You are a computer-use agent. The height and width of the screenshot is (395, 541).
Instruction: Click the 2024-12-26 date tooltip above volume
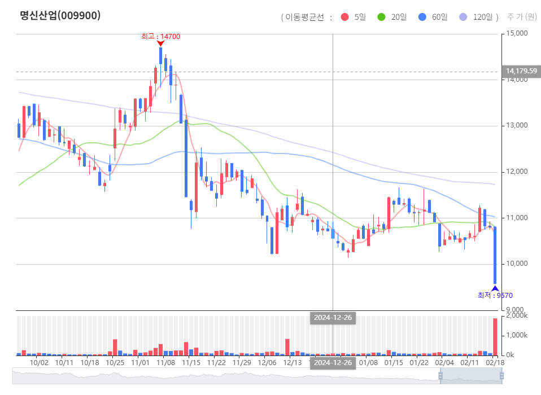(x=333, y=318)
